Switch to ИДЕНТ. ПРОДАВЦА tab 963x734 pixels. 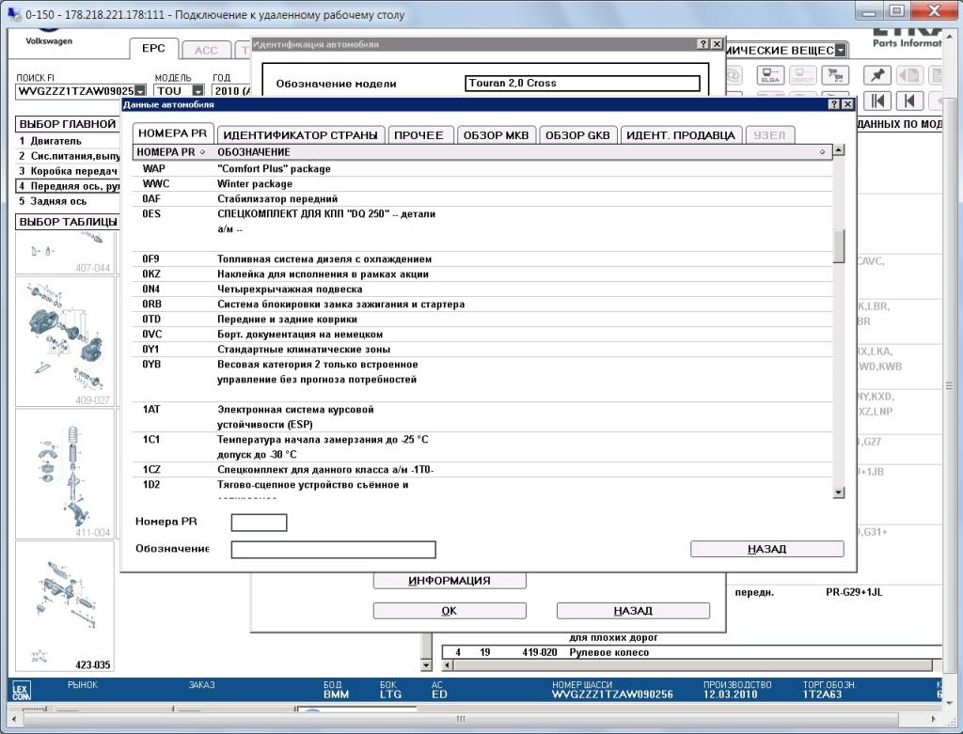coord(681,135)
